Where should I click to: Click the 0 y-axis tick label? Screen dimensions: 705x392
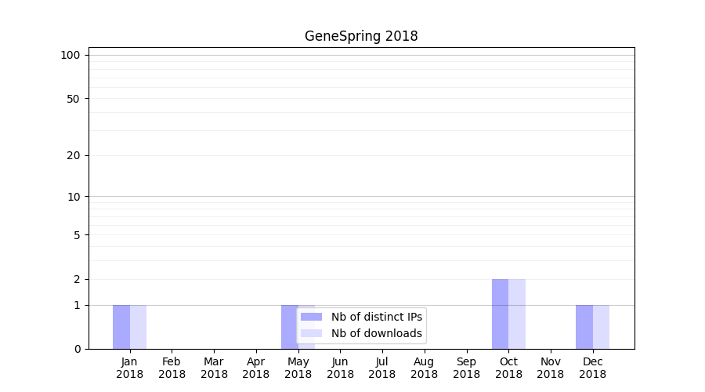click(x=77, y=349)
